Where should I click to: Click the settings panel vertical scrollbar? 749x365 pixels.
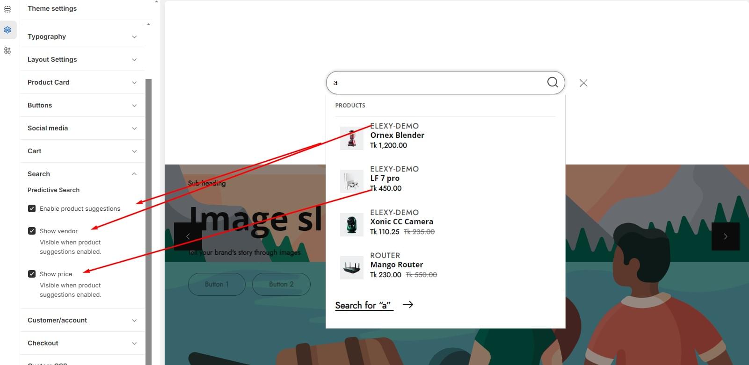point(148,222)
